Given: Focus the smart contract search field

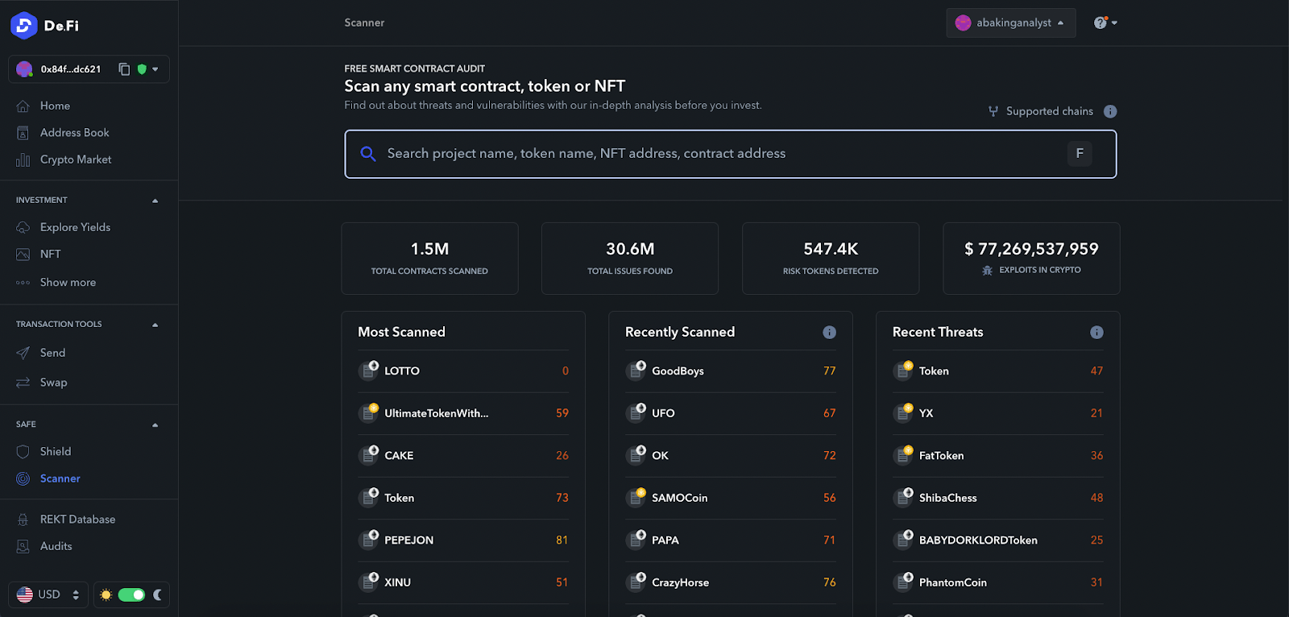Looking at the screenshot, I should click(731, 154).
